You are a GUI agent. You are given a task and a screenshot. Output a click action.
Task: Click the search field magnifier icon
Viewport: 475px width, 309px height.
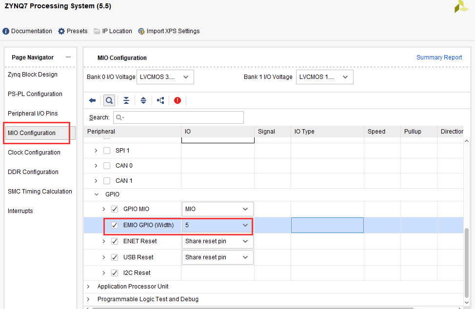(x=120, y=117)
